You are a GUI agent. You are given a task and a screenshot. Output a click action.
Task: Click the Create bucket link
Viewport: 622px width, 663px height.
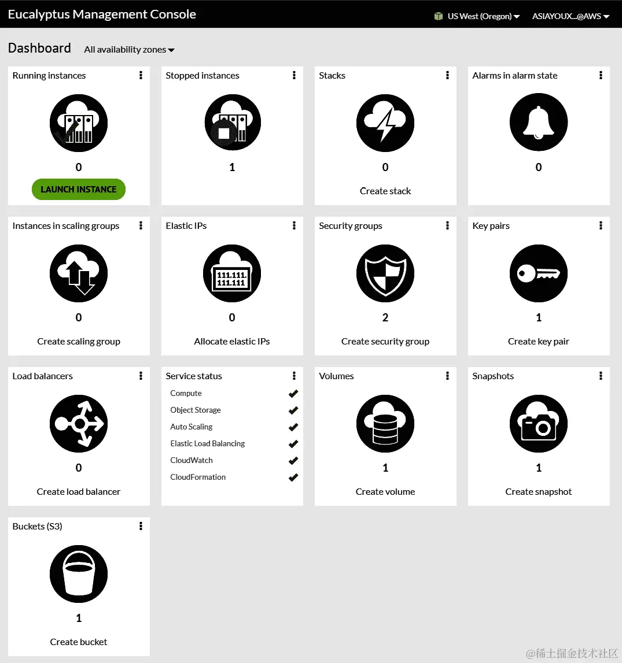pyautogui.click(x=79, y=642)
